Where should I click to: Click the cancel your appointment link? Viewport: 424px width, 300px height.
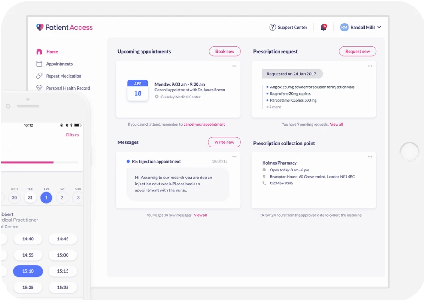click(x=204, y=124)
